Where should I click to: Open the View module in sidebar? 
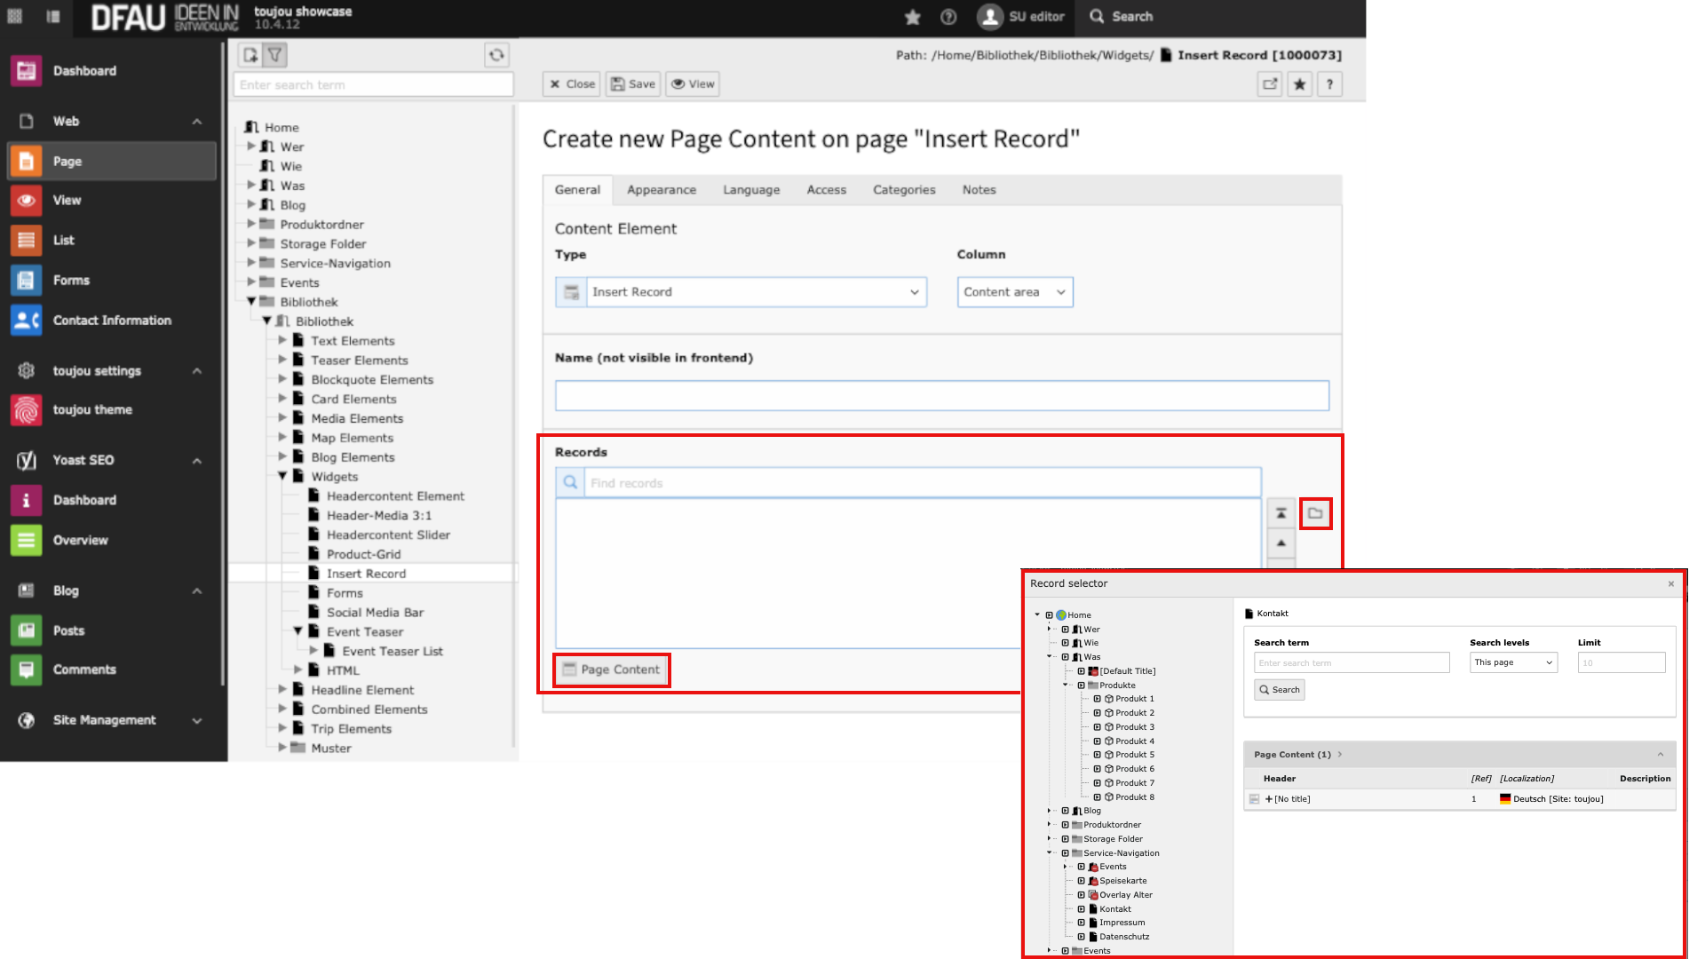[67, 201]
